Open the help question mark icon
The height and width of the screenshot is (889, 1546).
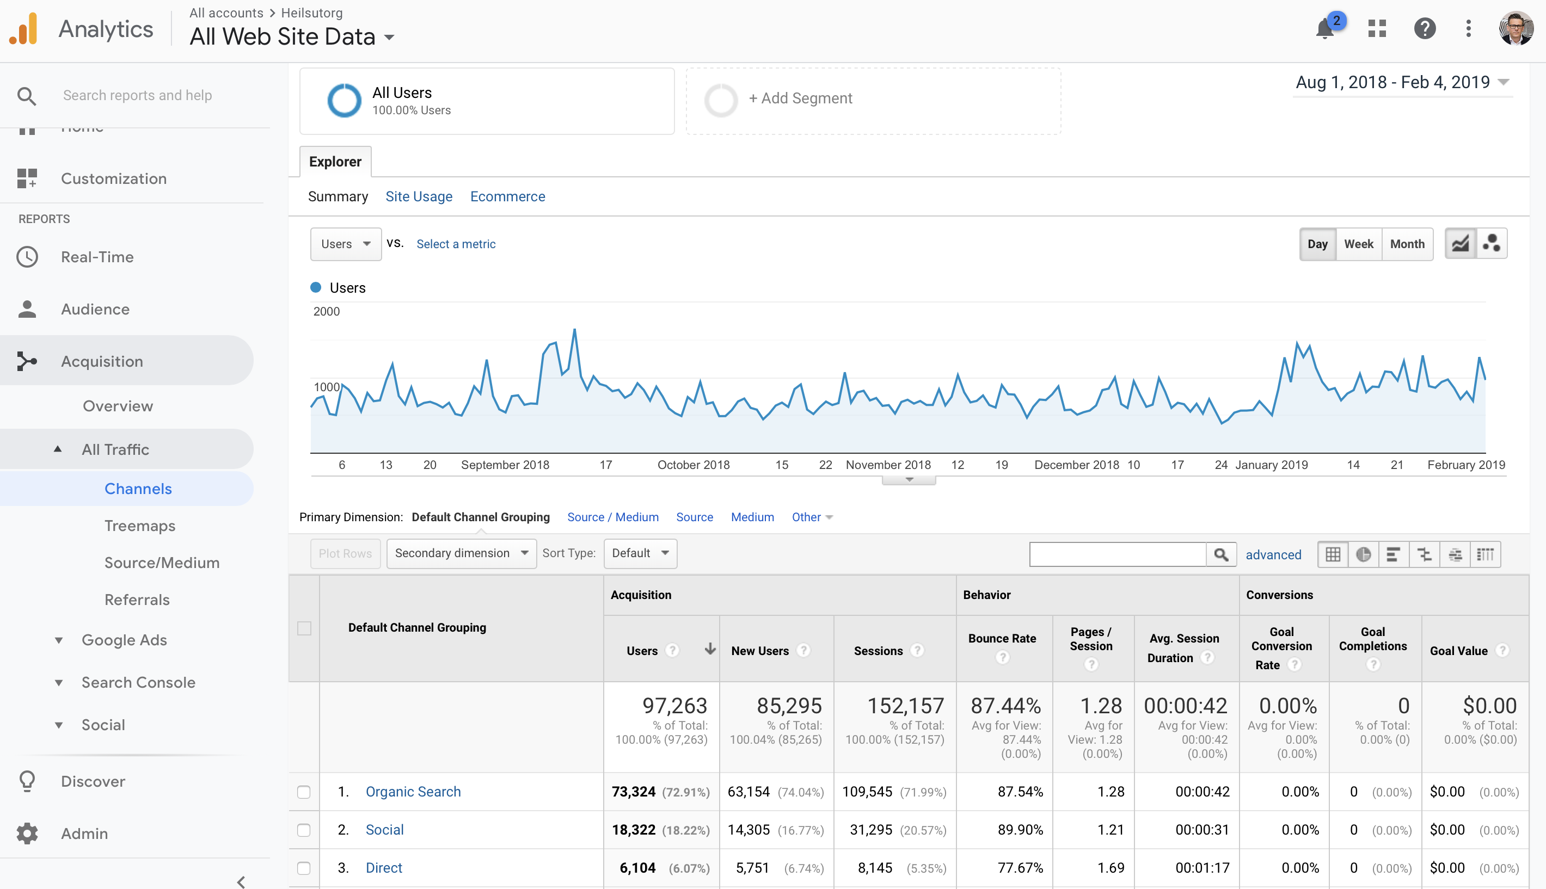tap(1425, 29)
